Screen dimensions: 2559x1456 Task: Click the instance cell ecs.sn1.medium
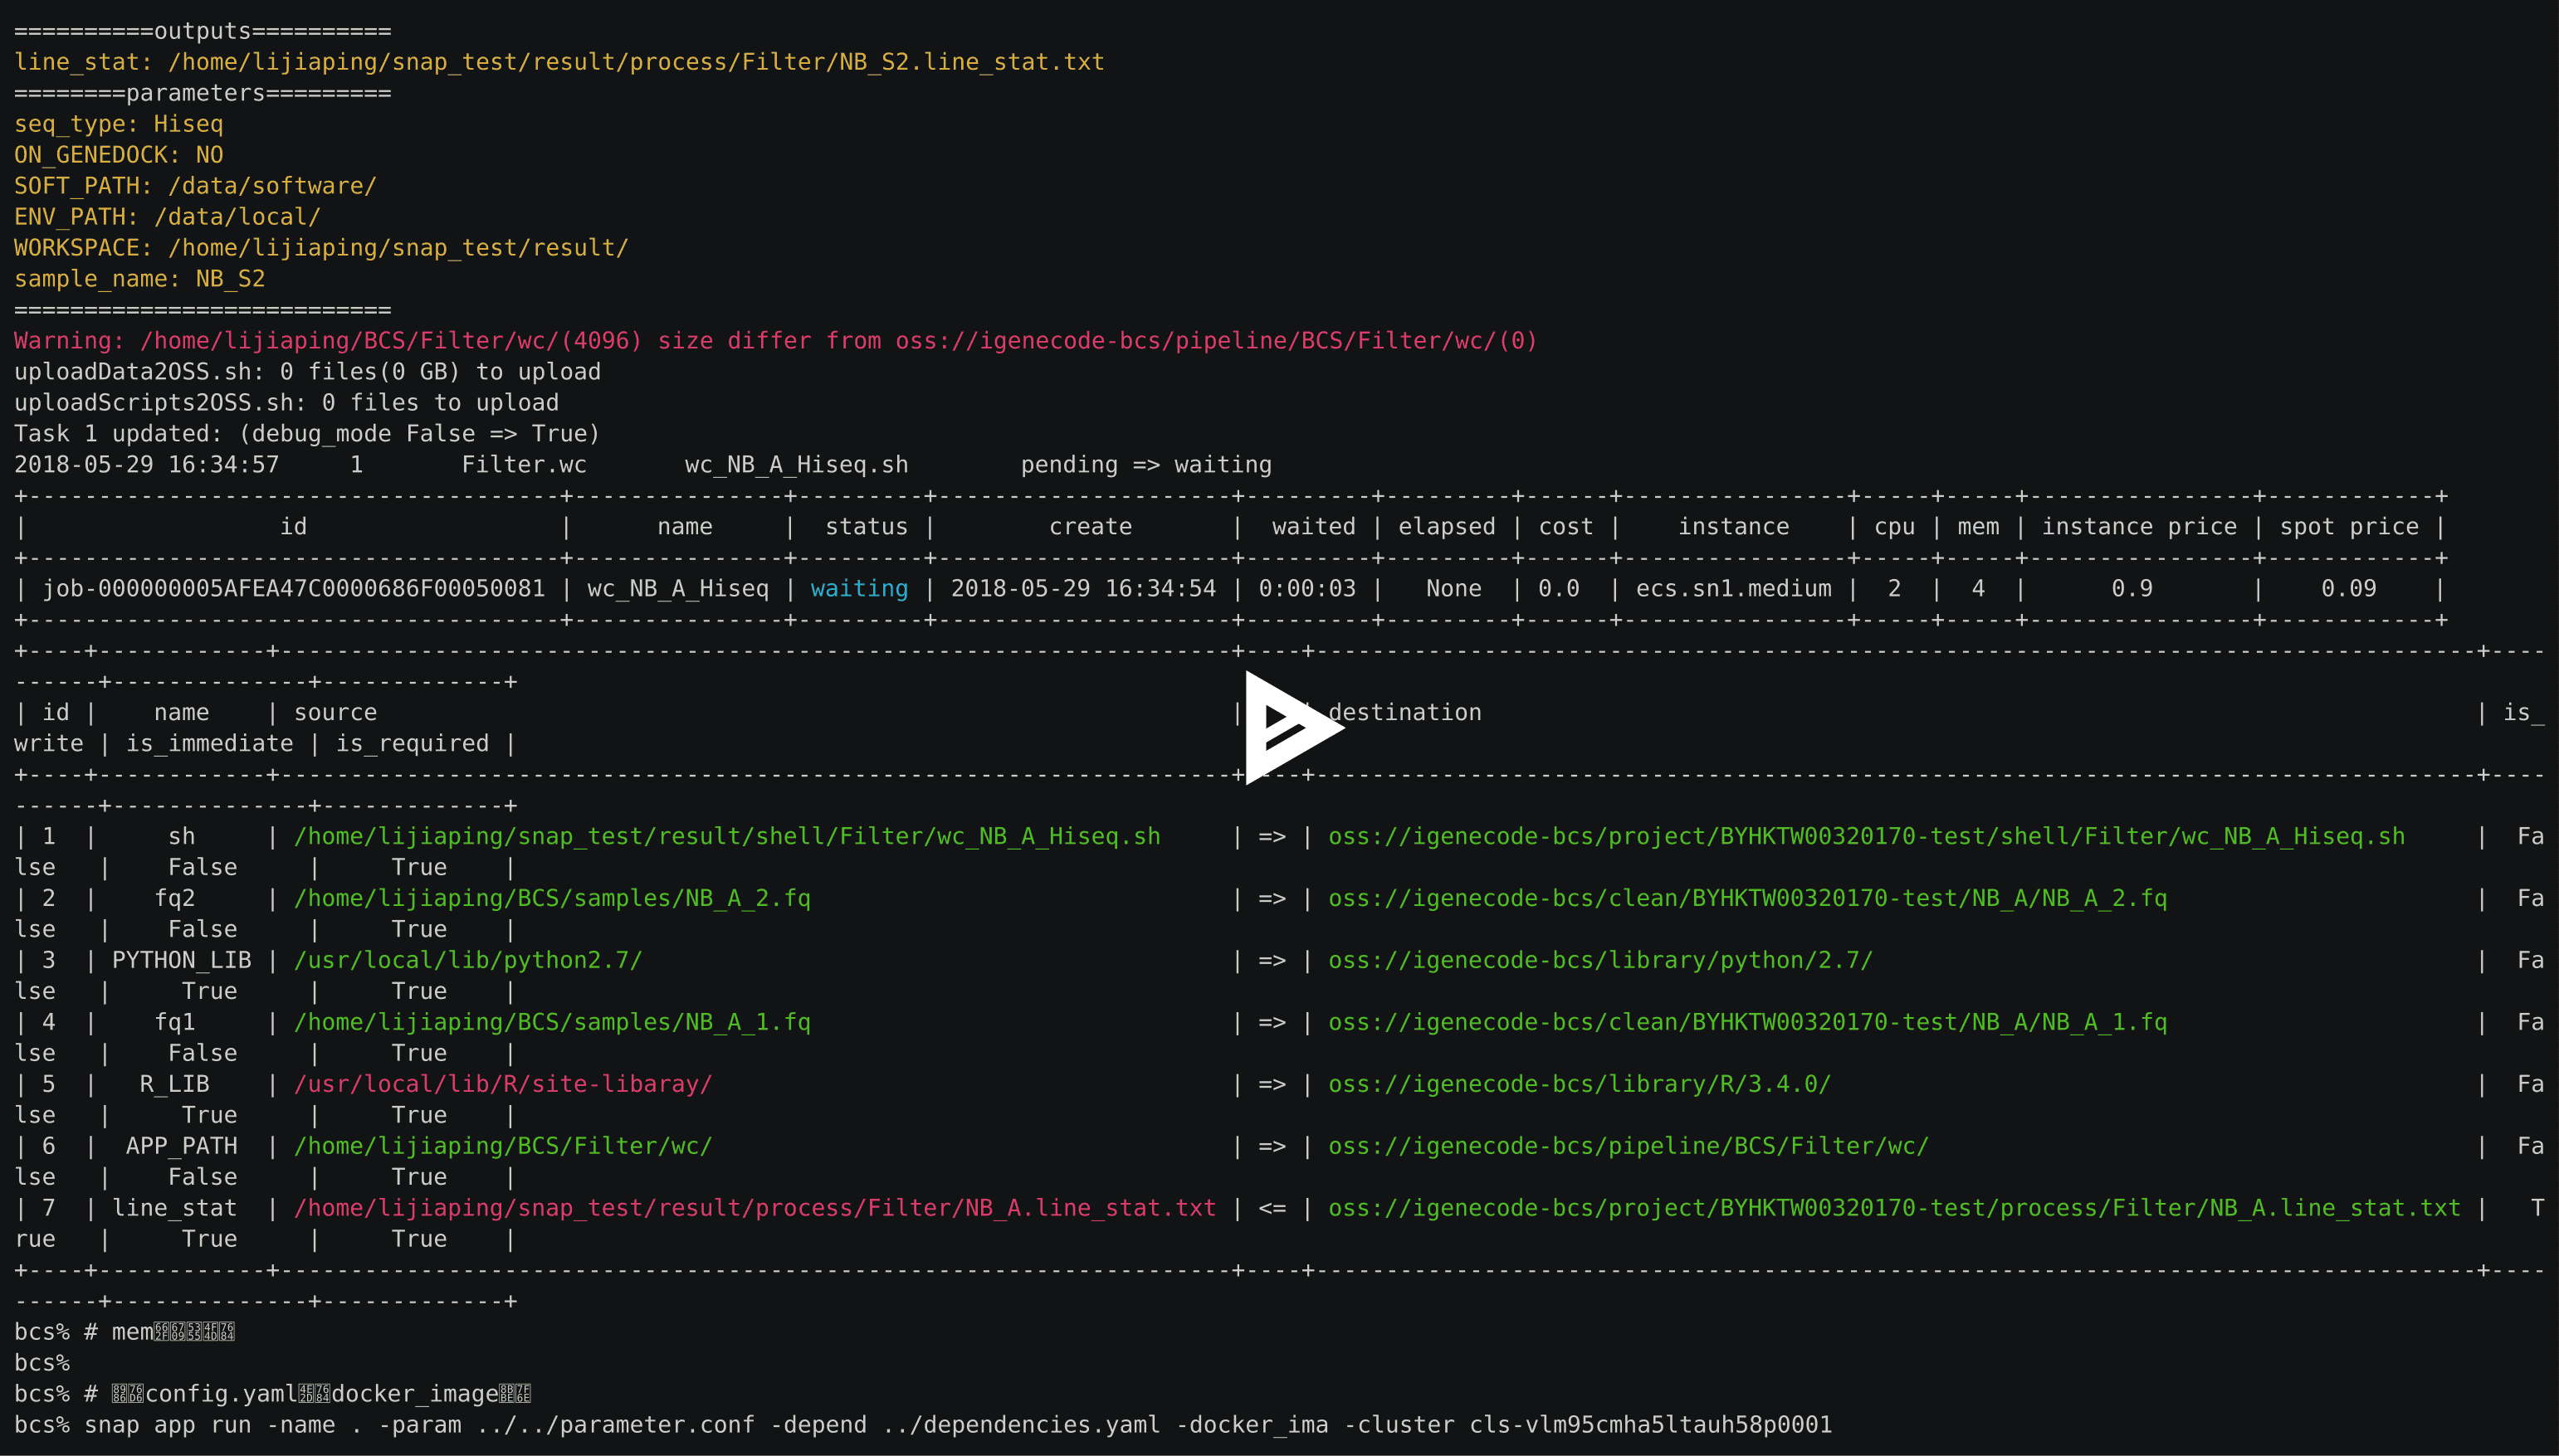tap(1734, 589)
